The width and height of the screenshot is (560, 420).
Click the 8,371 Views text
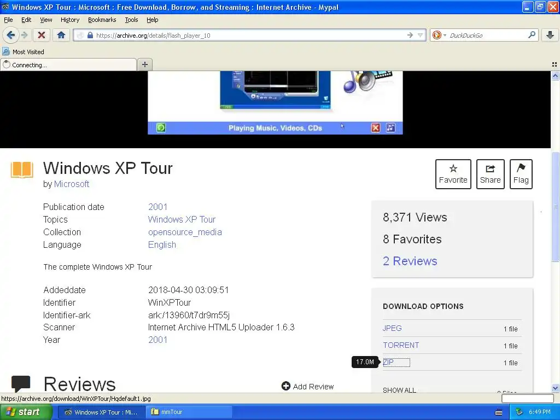tap(415, 218)
